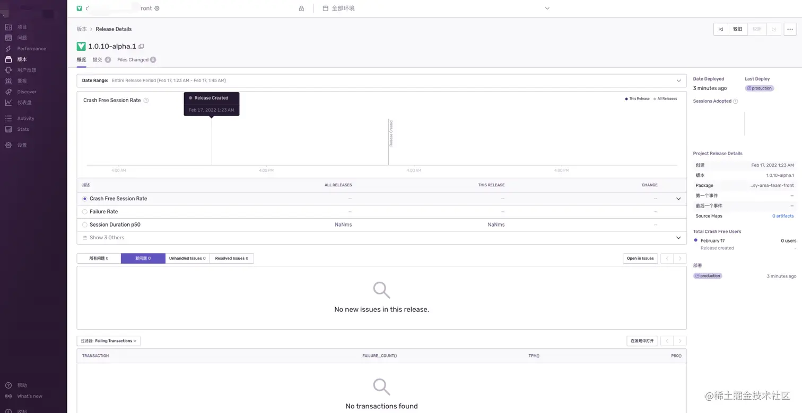Click the Crash Free Session Rate help icon
Image resolution: width=802 pixels, height=413 pixels.
coord(146,100)
